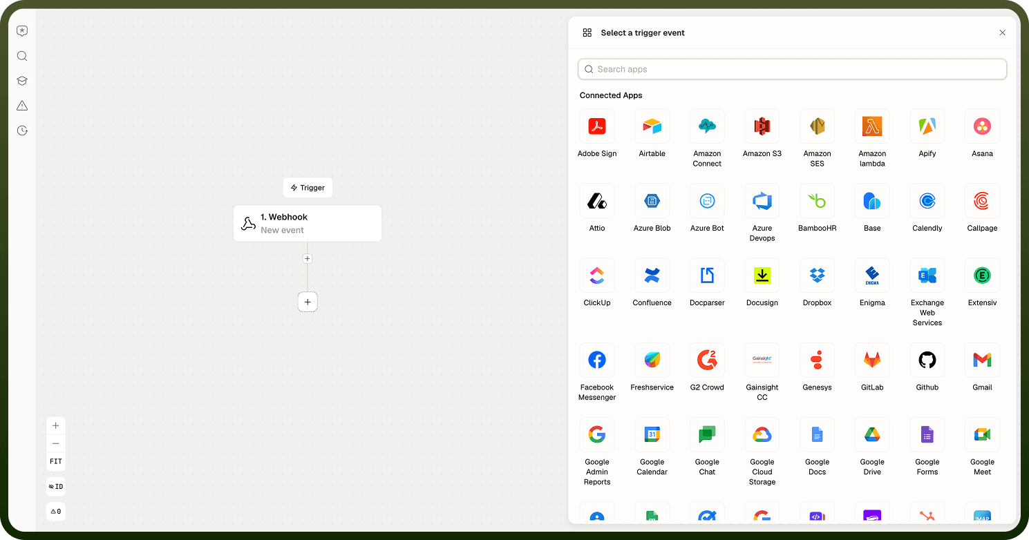The width and height of the screenshot is (1029, 540).
Task: Choose the Asana app
Action: pos(982,126)
